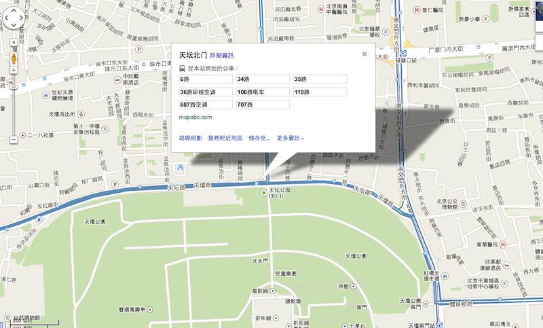Click the 天坛北门 title in the info window
Image resolution: width=543 pixels, height=328 pixels.
pos(193,55)
